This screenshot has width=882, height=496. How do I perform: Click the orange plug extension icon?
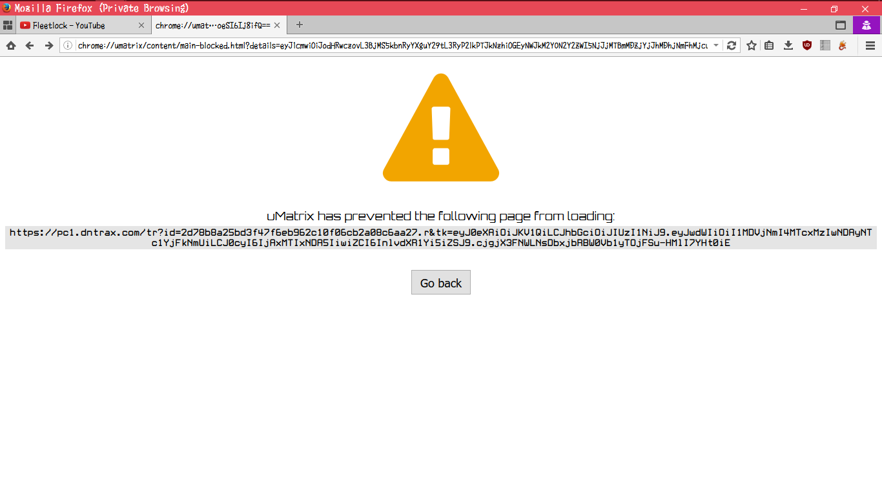click(x=843, y=45)
